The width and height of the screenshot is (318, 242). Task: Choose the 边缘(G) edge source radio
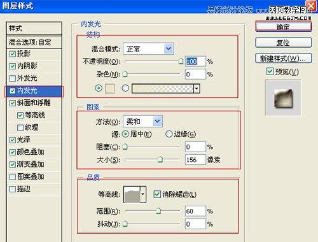coord(169,134)
